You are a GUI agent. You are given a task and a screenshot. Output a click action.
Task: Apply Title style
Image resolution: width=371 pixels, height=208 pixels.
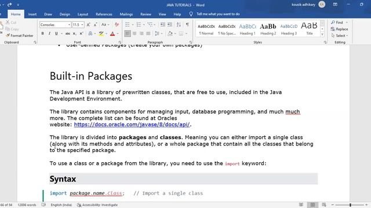pyautogui.click(x=309, y=29)
